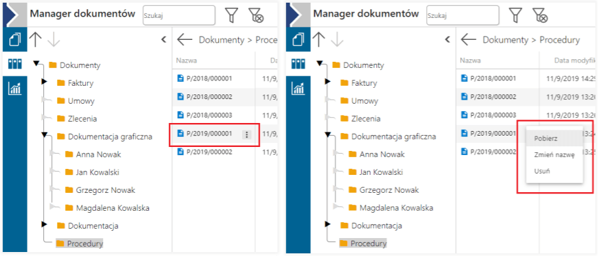603x256 pixels.
Task: Open the chart reports icon in left screenshot
Action: tap(15, 88)
